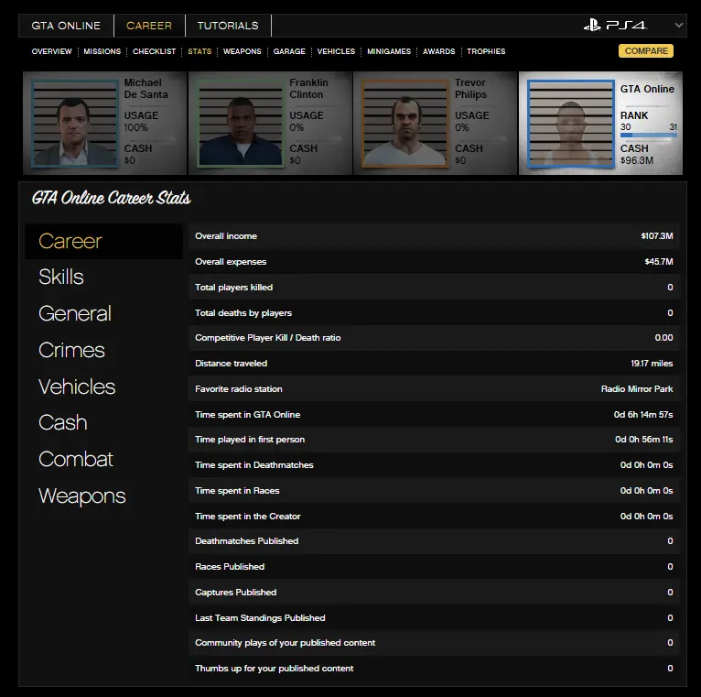Open the Checklist page link
The image size is (701, 697).
(x=154, y=51)
